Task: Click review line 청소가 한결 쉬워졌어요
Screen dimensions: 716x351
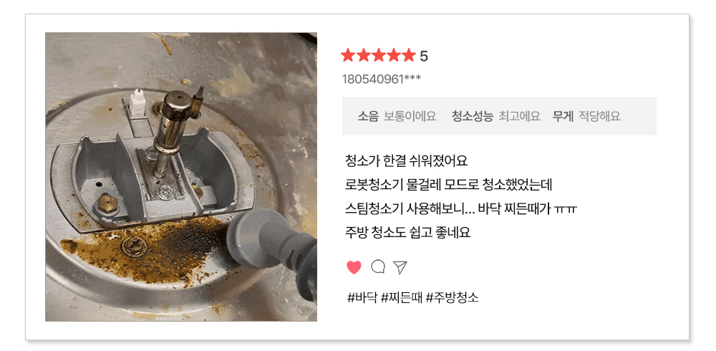Action: (x=407, y=161)
